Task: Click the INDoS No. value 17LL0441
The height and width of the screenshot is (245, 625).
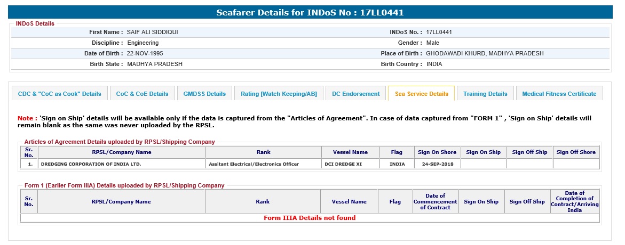Action: coord(439,32)
